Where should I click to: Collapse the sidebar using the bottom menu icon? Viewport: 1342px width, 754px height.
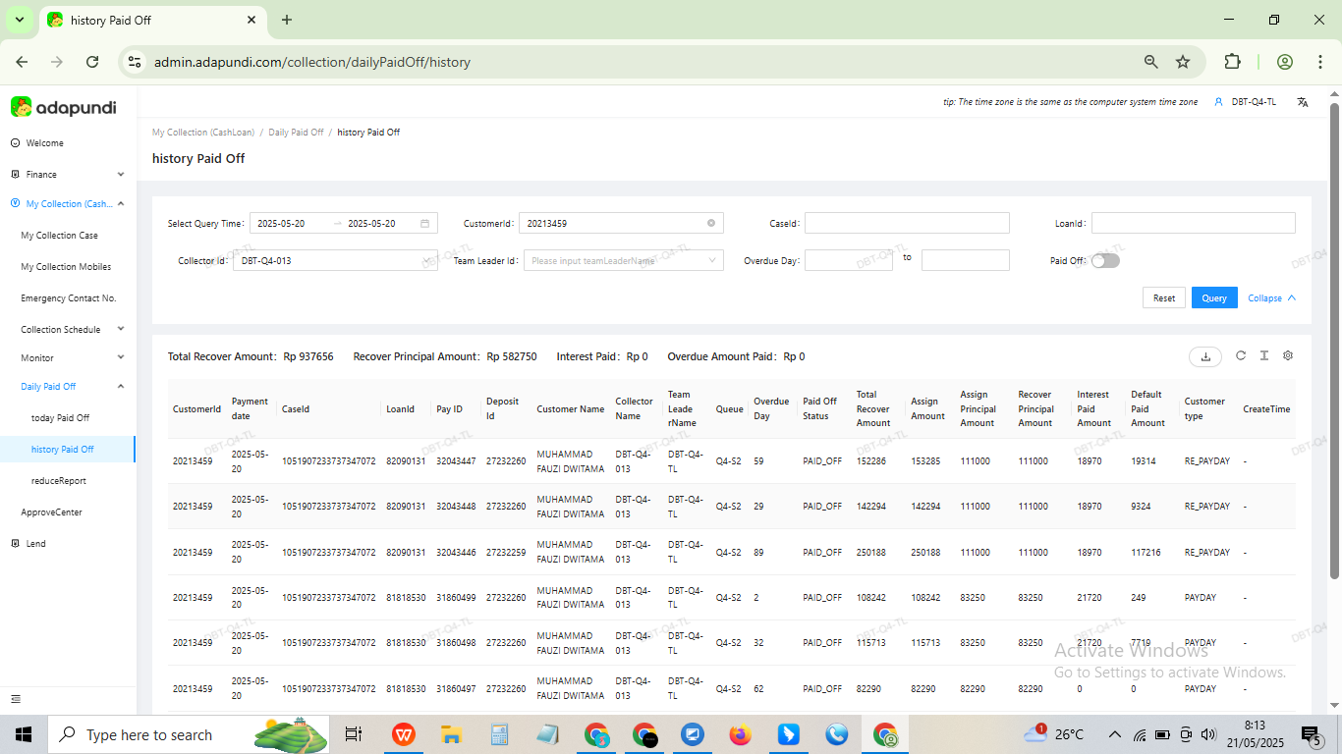[16, 699]
